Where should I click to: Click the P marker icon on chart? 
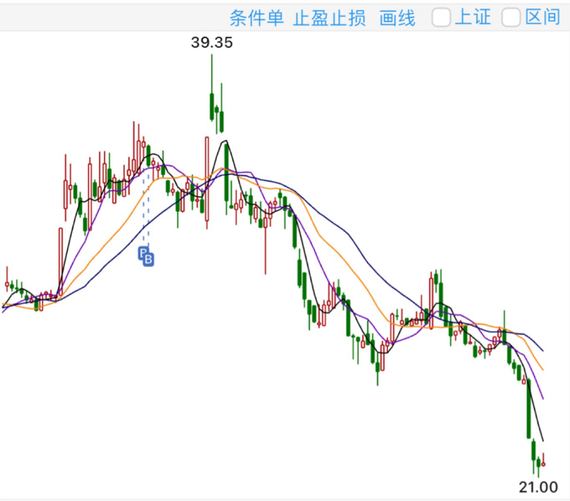pyautogui.click(x=143, y=252)
